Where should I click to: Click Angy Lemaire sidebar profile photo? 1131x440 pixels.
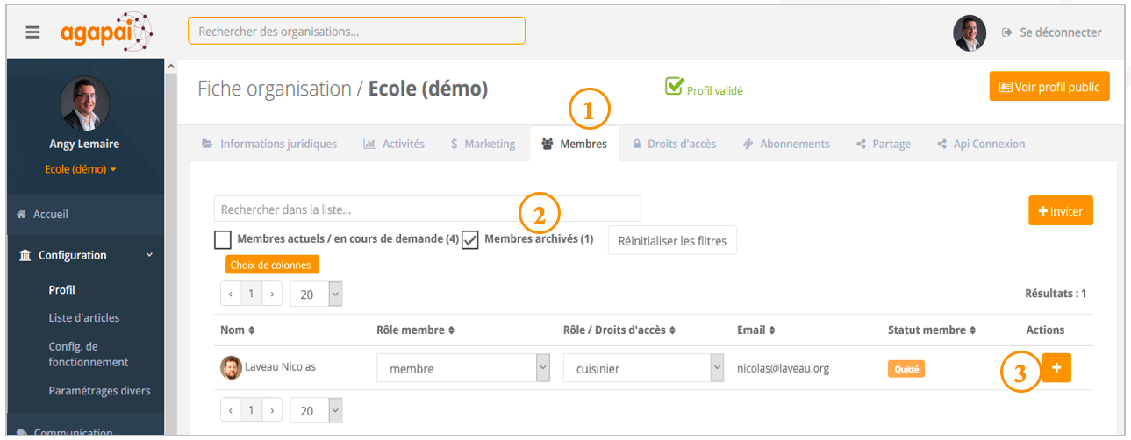(x=85, y=103)
